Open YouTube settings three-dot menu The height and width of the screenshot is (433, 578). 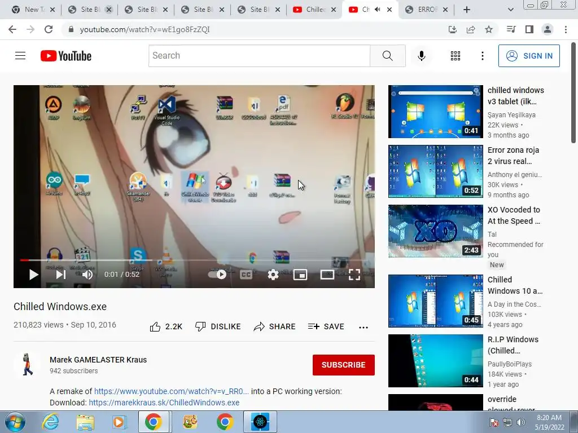click(482, 56)
